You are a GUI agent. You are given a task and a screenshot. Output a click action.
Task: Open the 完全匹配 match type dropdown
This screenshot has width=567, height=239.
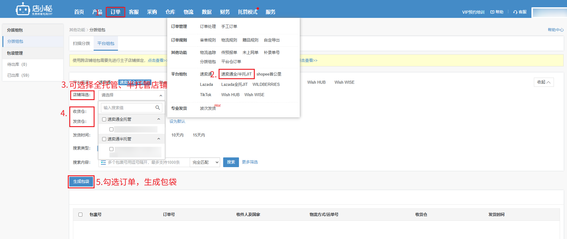tap(205, 162)
